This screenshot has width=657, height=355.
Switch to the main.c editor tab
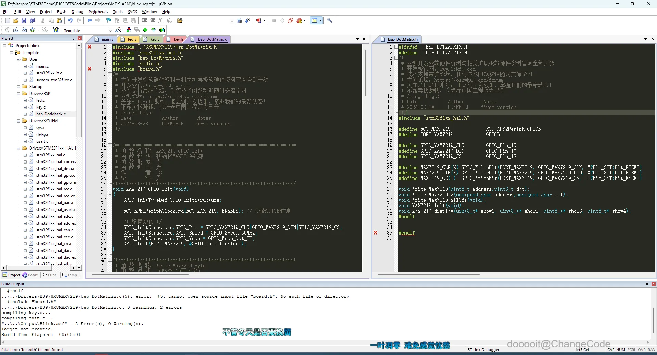click(107, 39)
